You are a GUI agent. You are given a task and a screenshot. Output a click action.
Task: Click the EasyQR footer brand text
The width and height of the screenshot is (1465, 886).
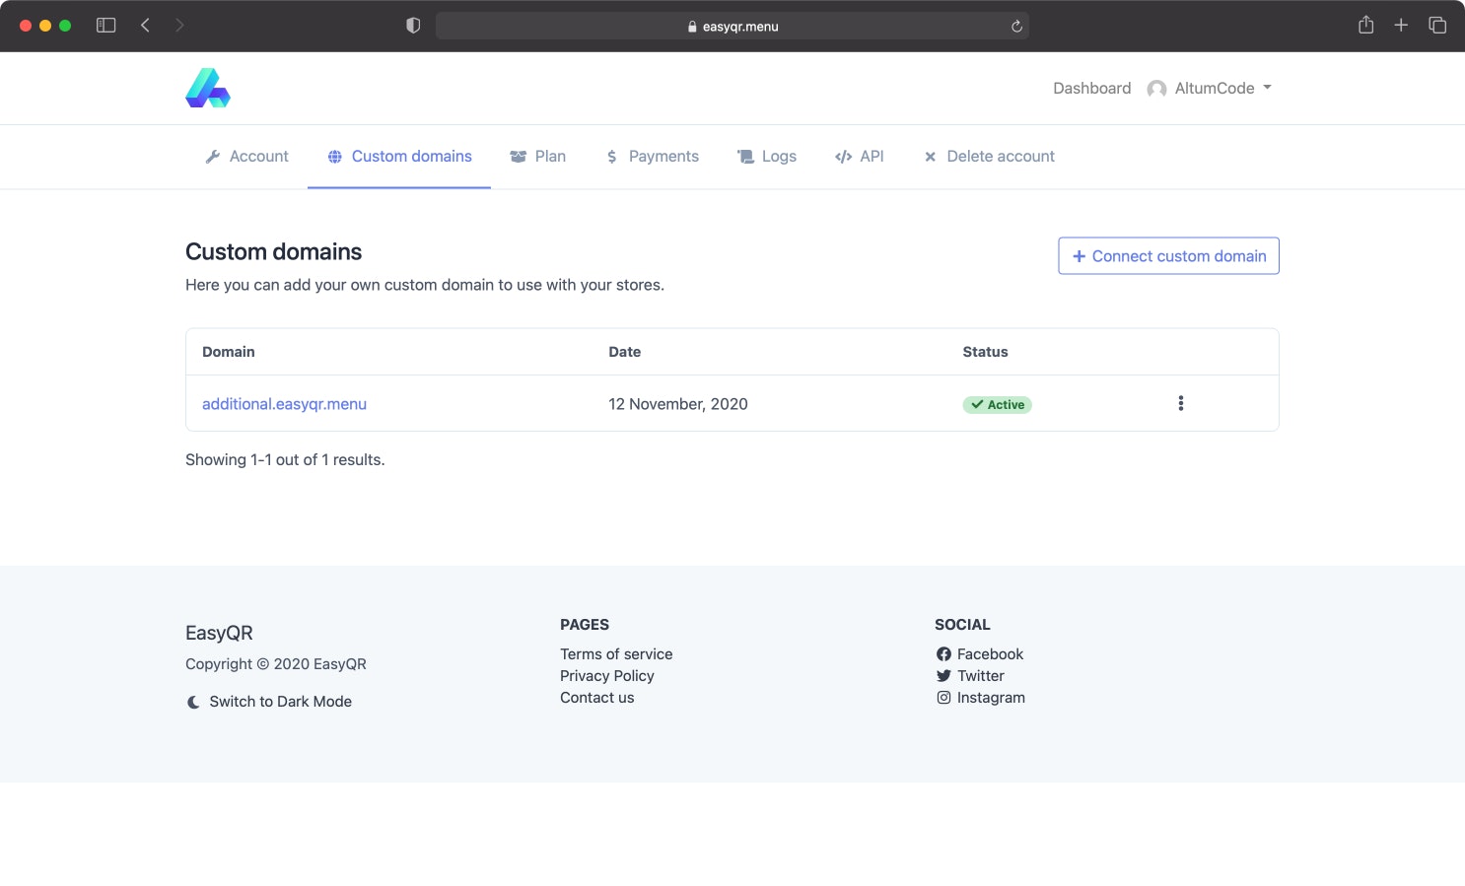pyautogui.click(x=219, y=633)
